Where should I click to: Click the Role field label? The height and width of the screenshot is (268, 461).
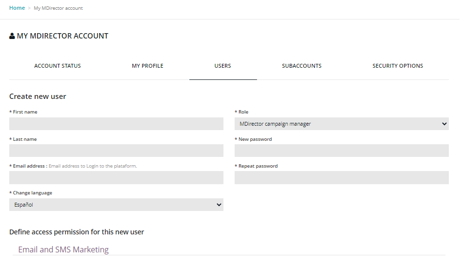(243, 112)
